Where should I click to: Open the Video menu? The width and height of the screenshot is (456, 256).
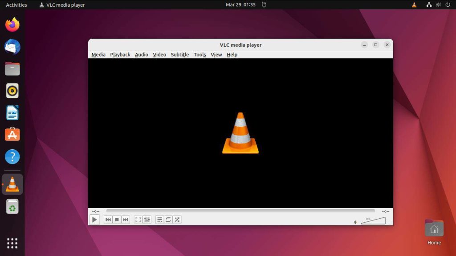click(x=159, y=55)
